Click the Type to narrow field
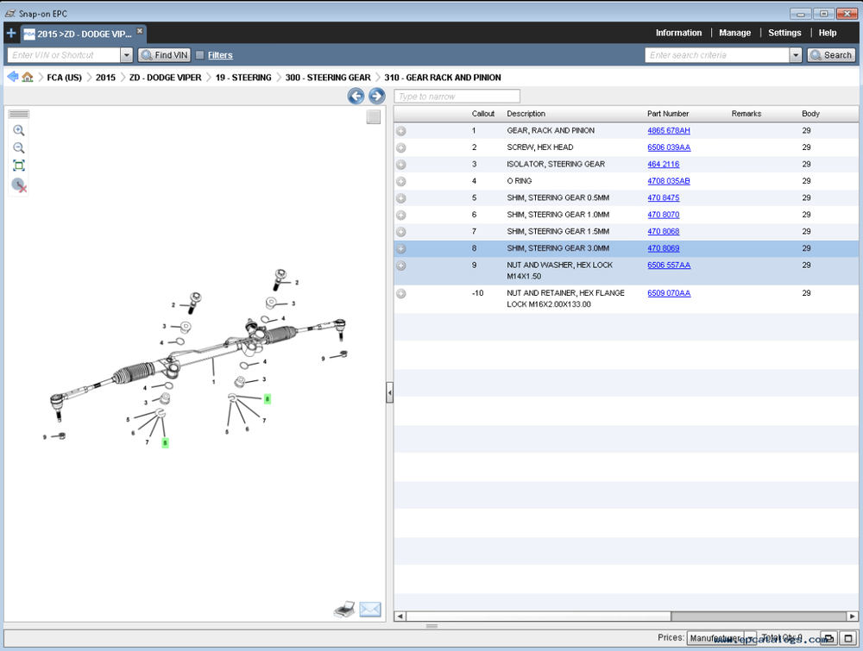 tap(457, 97)
